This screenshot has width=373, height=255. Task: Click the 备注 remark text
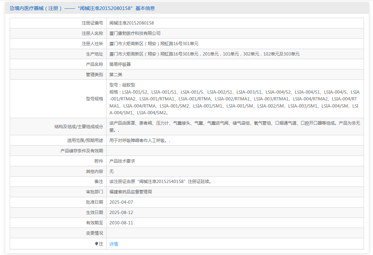click(161, 182)
